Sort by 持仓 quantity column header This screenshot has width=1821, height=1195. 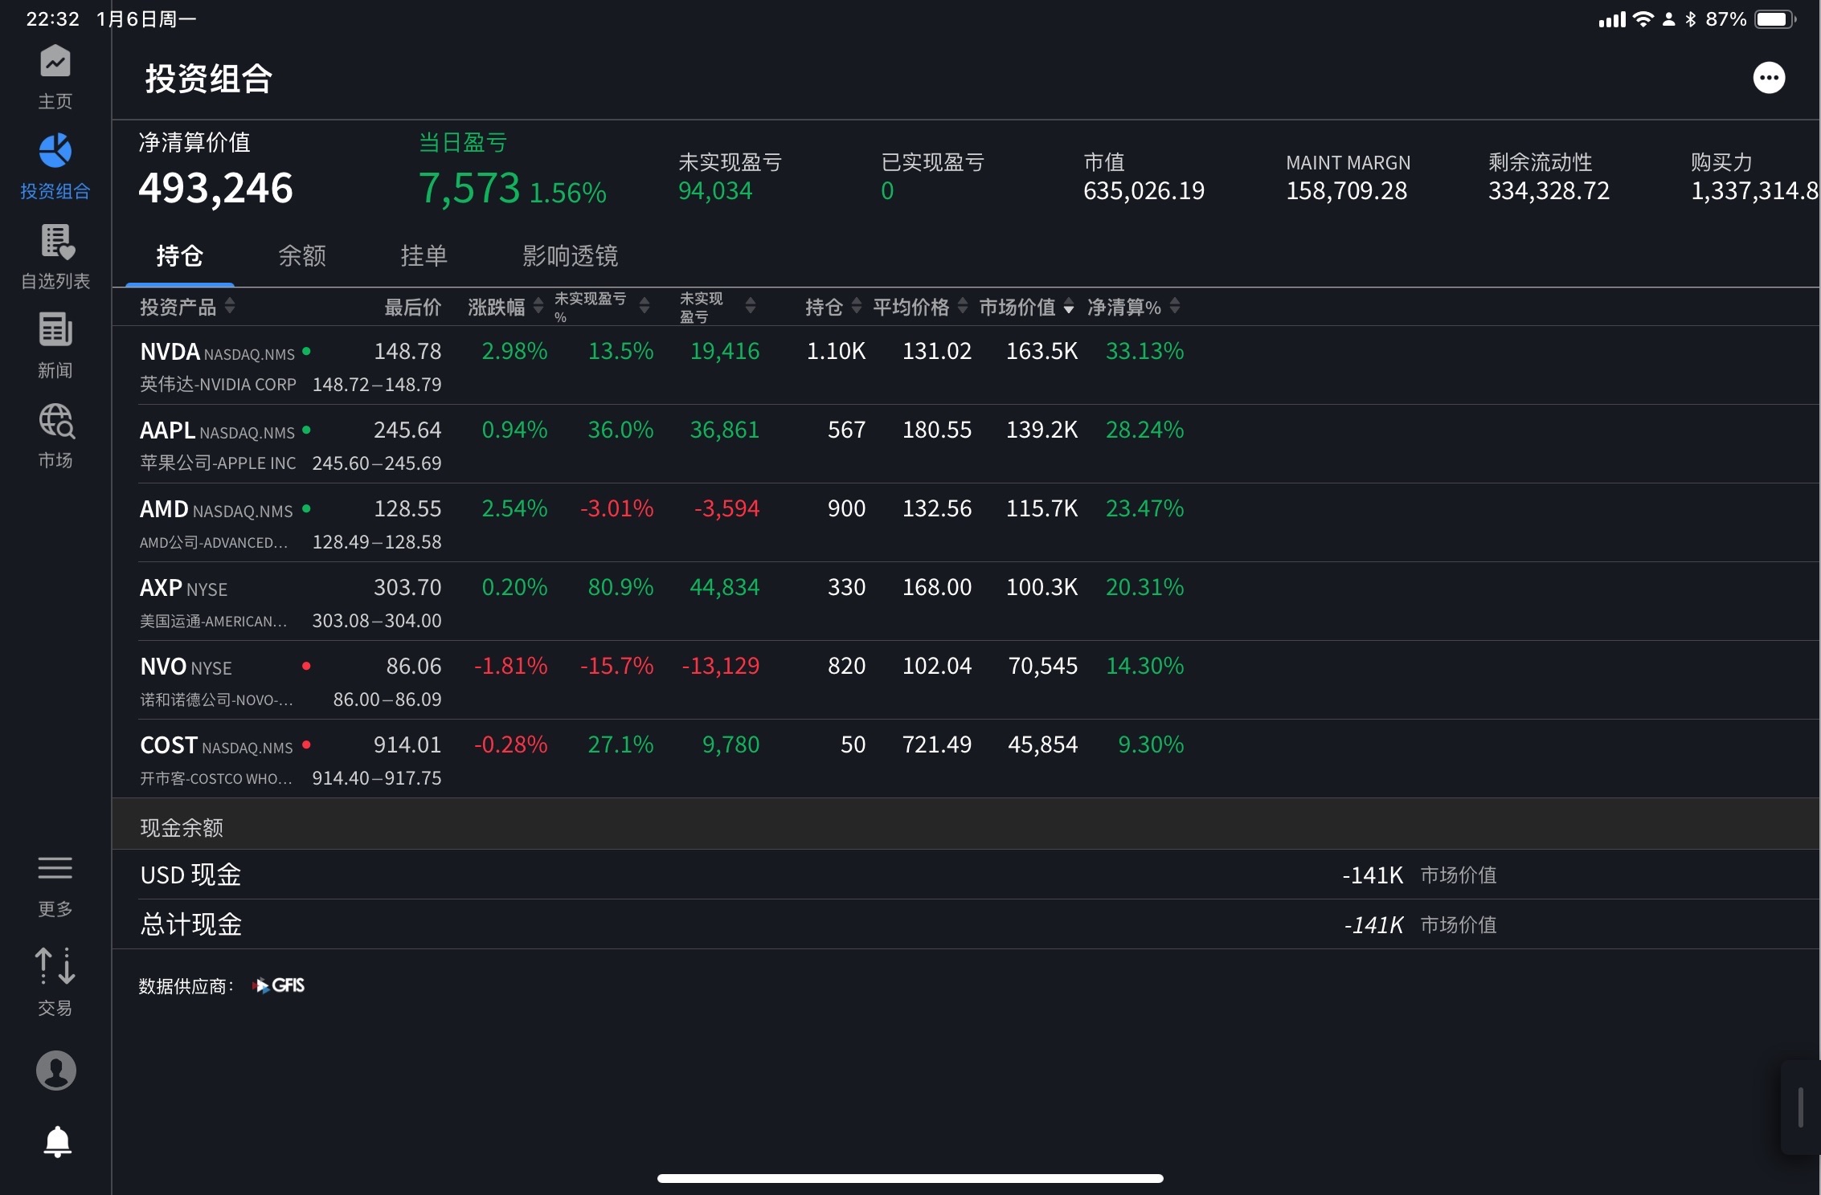(833, 307)
